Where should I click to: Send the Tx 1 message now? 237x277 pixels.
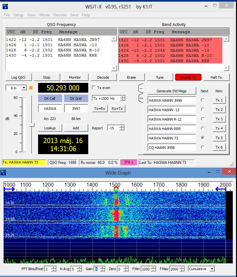click(x=219, y=100)
